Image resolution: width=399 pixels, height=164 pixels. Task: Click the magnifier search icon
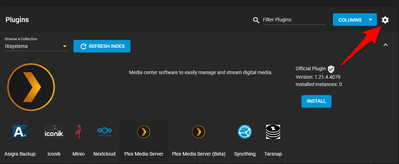256,20
